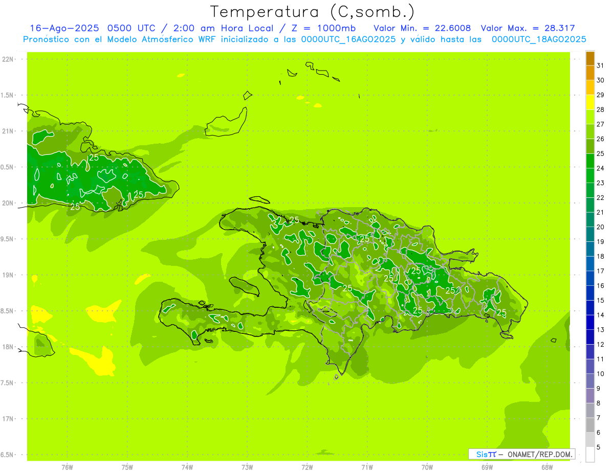Click the "72W" longitude label
614x474 pixels.
coord(307,467)
